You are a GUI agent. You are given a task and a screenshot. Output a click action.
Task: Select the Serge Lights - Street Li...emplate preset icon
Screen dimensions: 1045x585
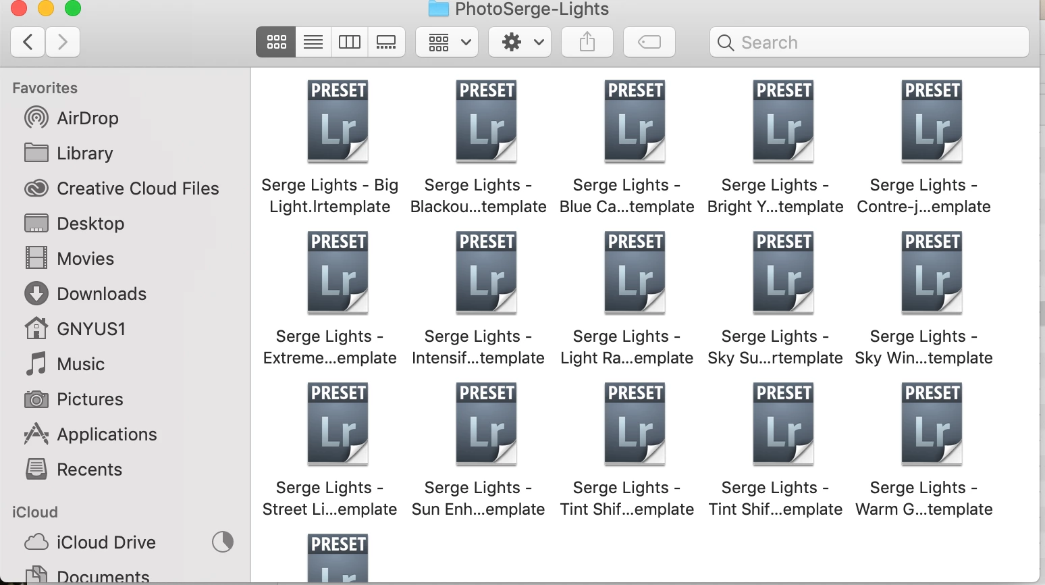coord(338,424)
